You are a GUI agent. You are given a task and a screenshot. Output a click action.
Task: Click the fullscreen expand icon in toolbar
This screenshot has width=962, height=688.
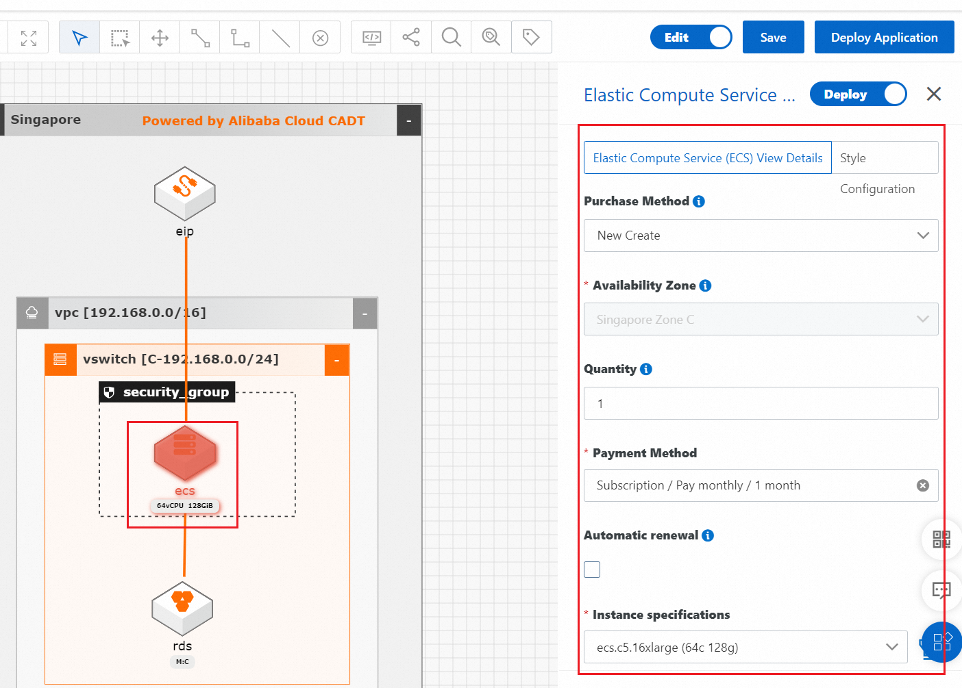29,38
